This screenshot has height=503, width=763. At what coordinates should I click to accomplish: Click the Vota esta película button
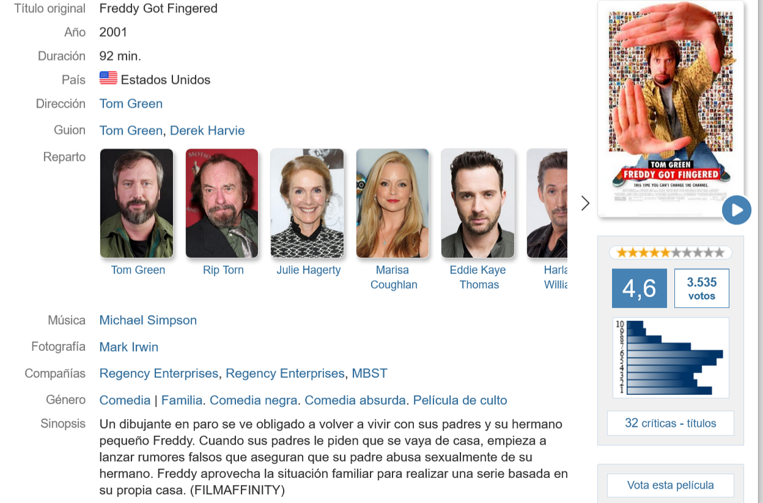[x=671, y=485]
